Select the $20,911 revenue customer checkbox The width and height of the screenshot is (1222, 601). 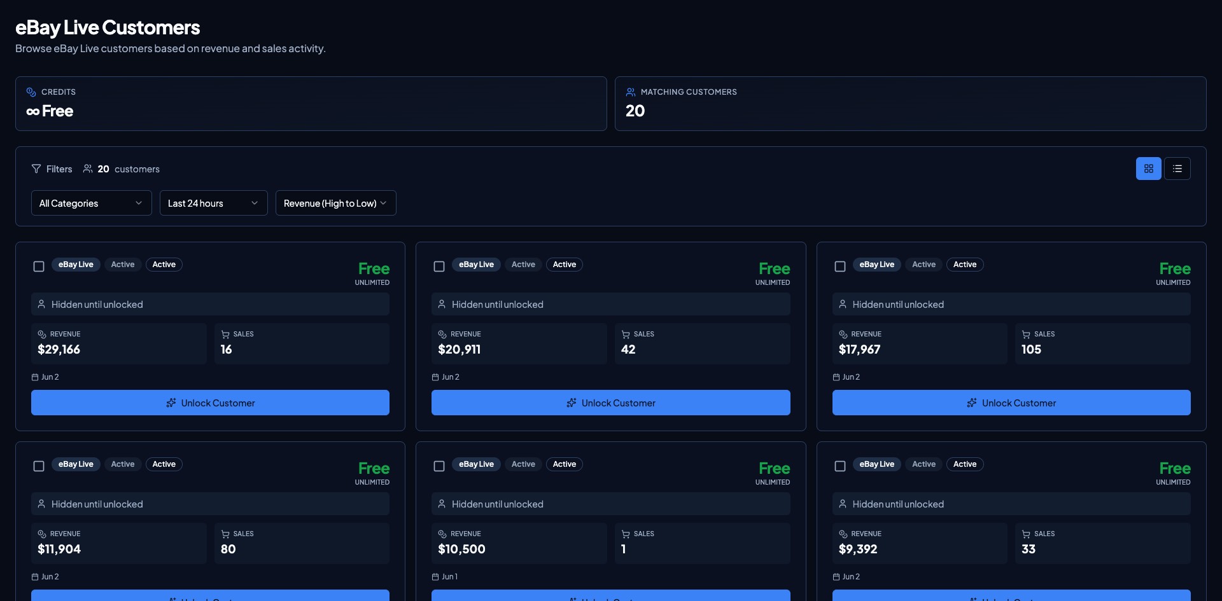click(439, 266)
